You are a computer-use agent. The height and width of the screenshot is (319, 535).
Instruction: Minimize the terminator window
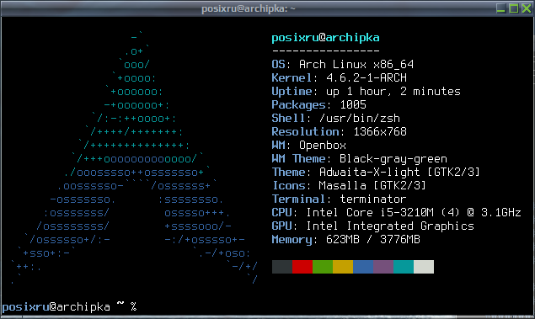(x=500, y=8)
